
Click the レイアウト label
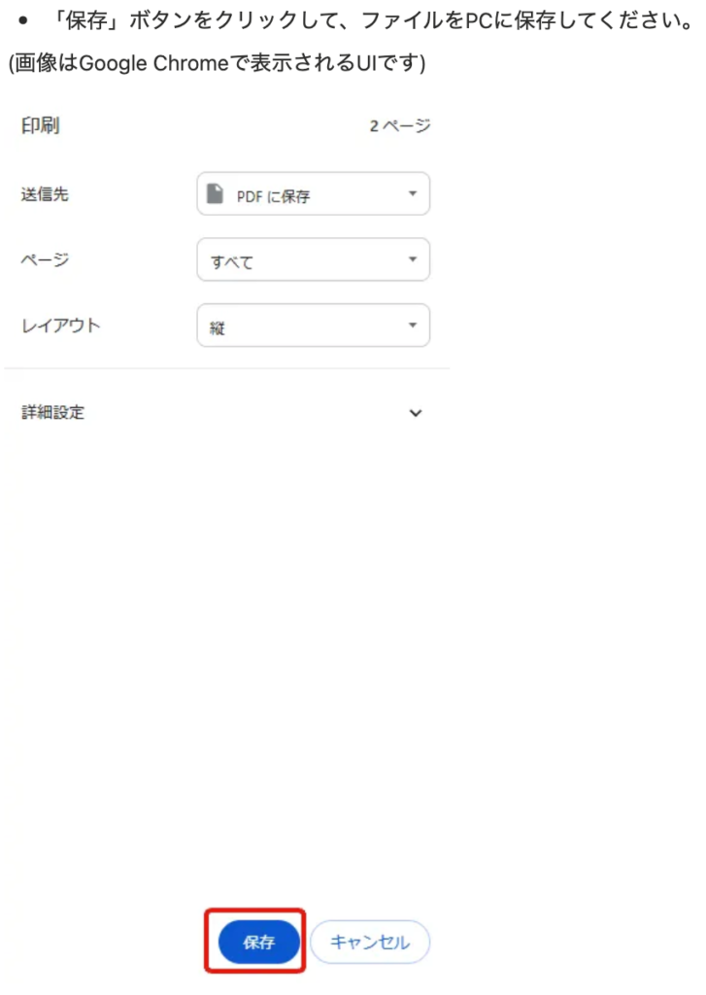[x=61, y=326]
